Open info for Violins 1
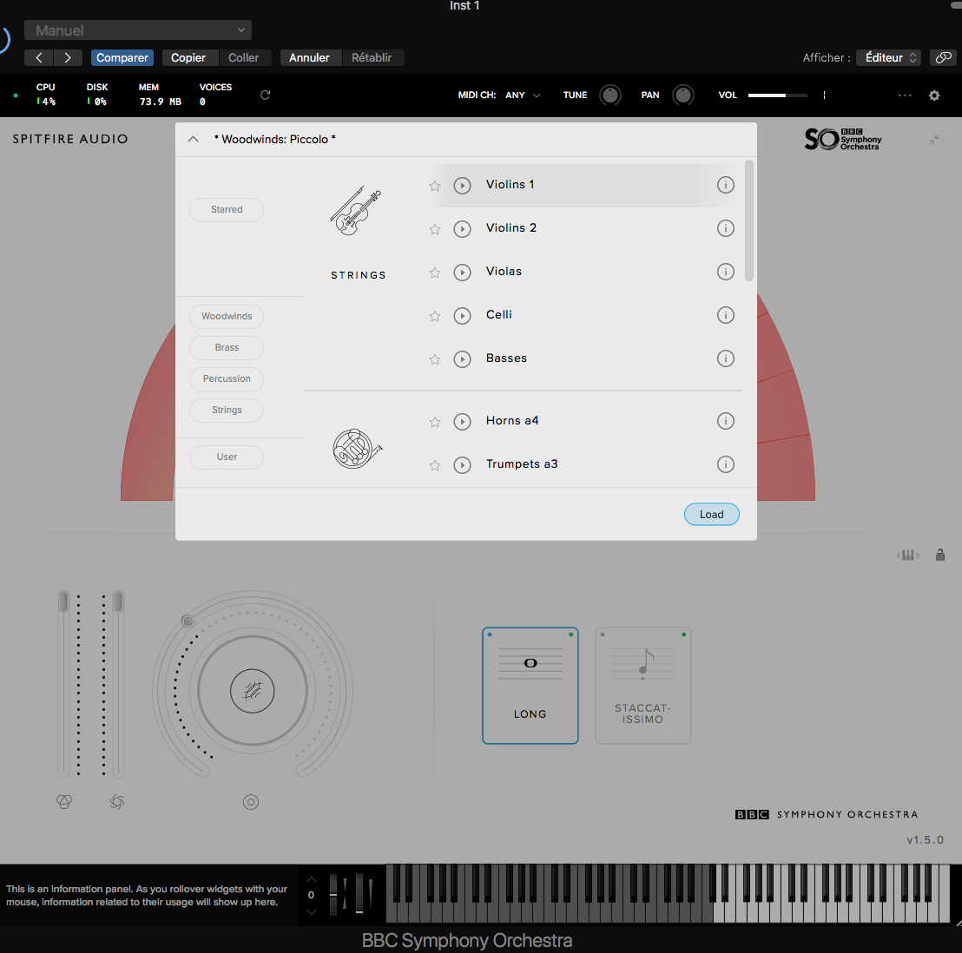Viewport: 962px width, 953px height. click(x=725, y=185)
